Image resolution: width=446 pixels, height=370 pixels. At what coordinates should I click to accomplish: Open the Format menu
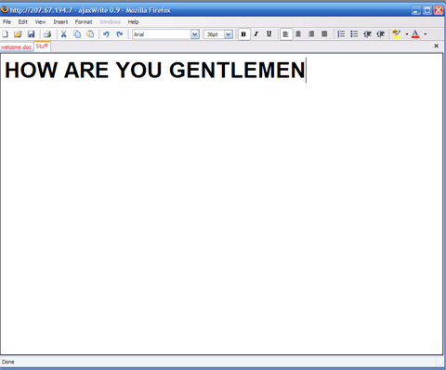click(84, 22)
